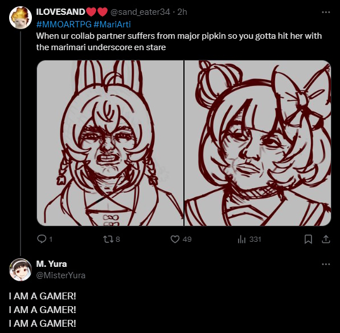This screenshot has height=333, width=340.
Task: Open the bunny-eared character sketch image
Action: pyautogui.click(x=110, y=143)
